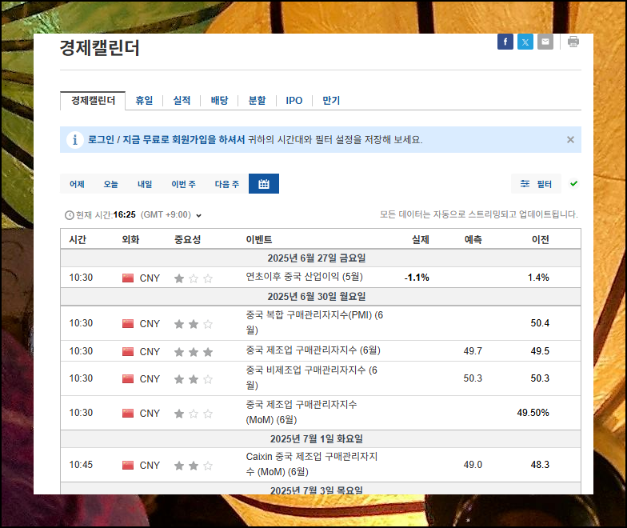
Task: Click the 시간 column header
Action: click(x=78, y=239)
